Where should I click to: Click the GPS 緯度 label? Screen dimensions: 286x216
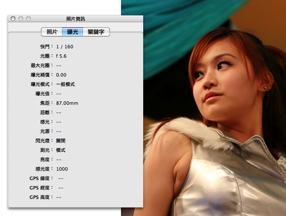click(x=41, y=178)
